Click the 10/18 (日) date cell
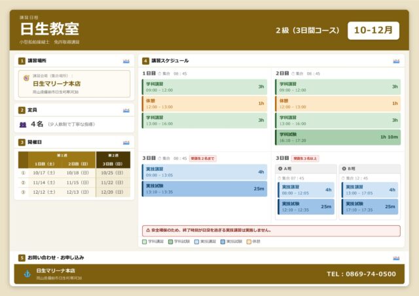Image resolution: width=419 pixels, height=296 pixels. point(78,173)
